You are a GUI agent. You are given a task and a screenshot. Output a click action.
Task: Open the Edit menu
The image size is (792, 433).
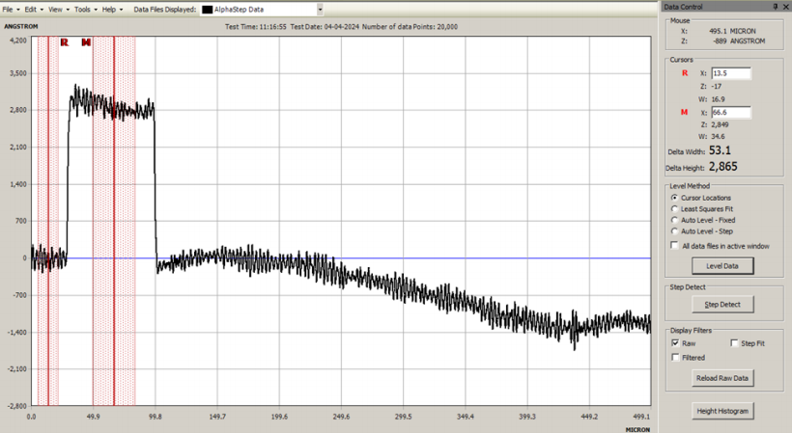(x=31, y=10)
